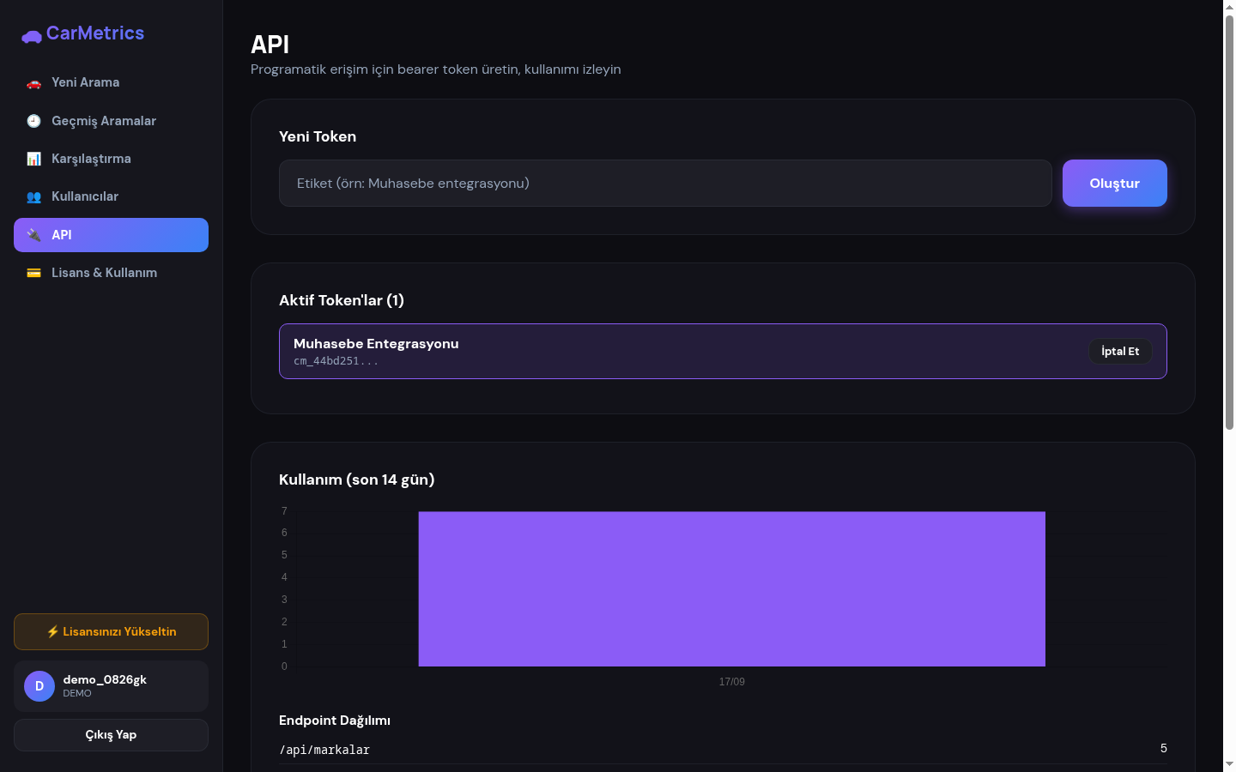Revoke the Muhasebe Entegrasyonu token with İptal Et
Image resolution: width=1236 pixels, height=772 pixels.
click(1120, 351)
